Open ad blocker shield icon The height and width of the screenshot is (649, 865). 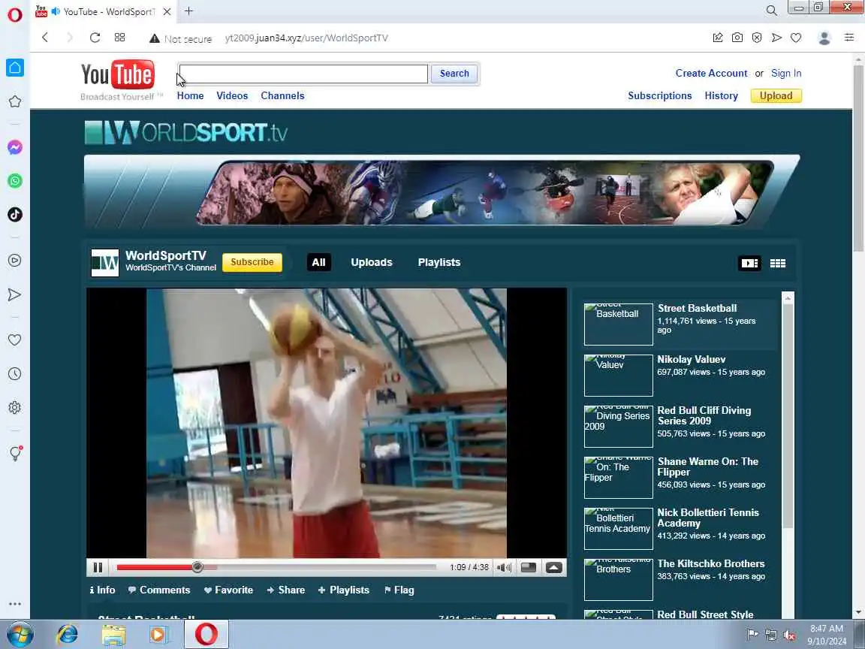pyautogui.click(x=757, y=38)
